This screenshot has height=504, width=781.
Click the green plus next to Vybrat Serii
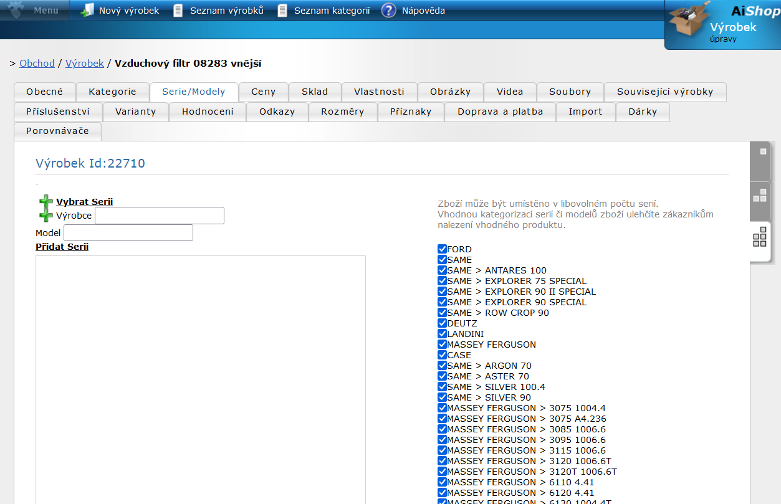(x=46, y=202)
